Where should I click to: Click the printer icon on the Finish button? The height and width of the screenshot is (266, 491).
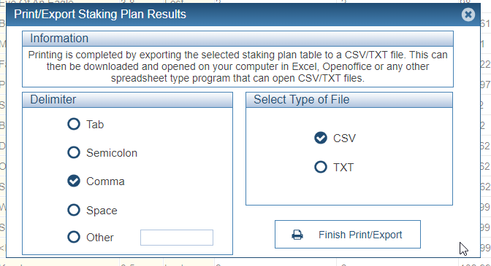tap(297, 235)
